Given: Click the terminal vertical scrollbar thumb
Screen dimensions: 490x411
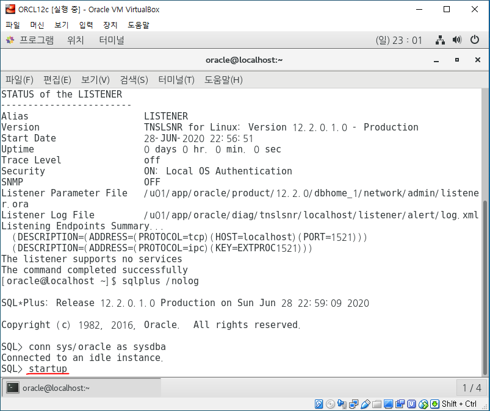Looking at the screenshot, I should pyautogui.click(x=485, y=287).
